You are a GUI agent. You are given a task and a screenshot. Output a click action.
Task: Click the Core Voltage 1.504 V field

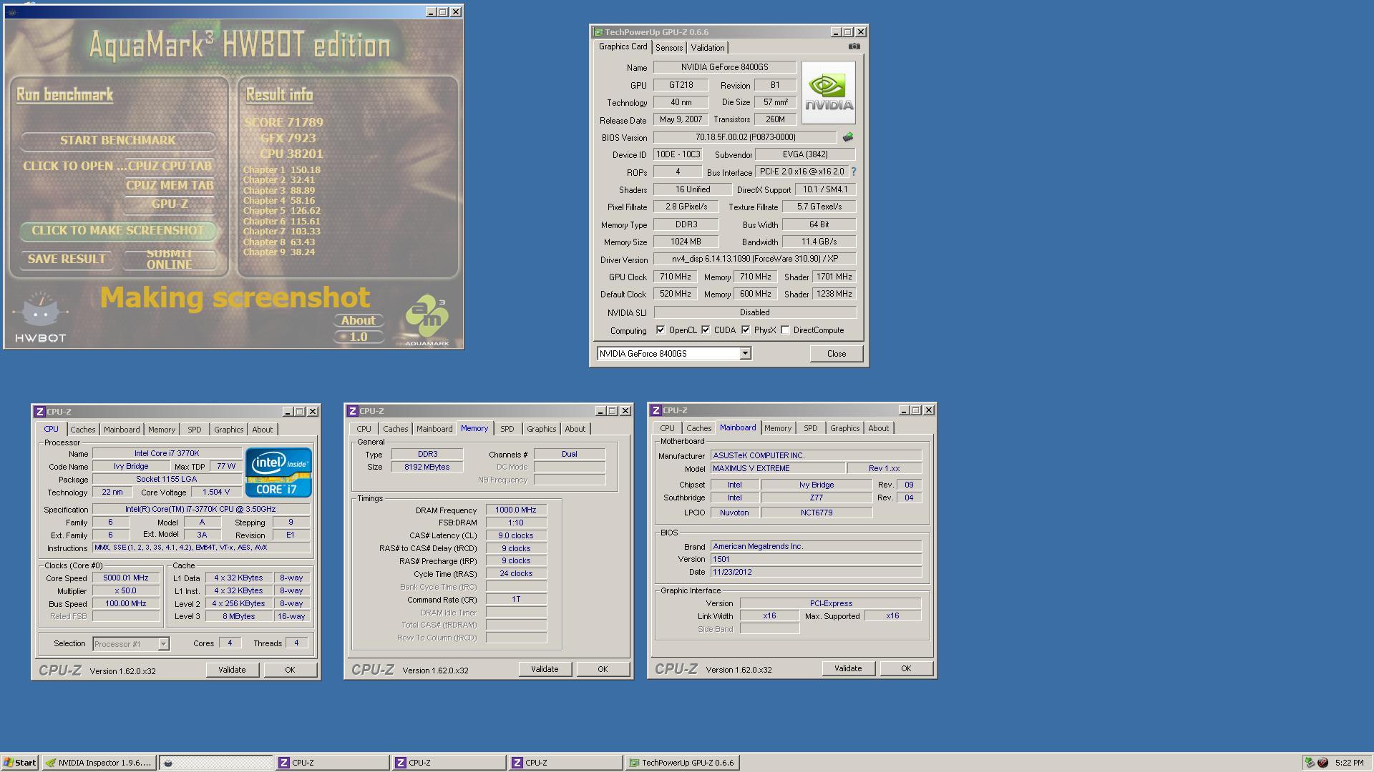point(216,493)
